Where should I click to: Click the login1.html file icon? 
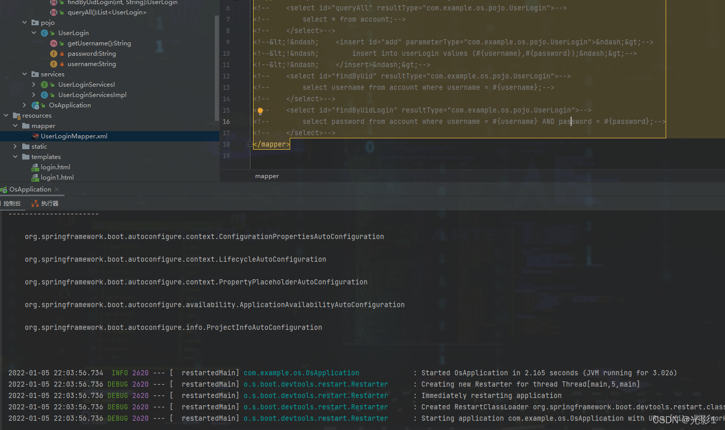35,178
